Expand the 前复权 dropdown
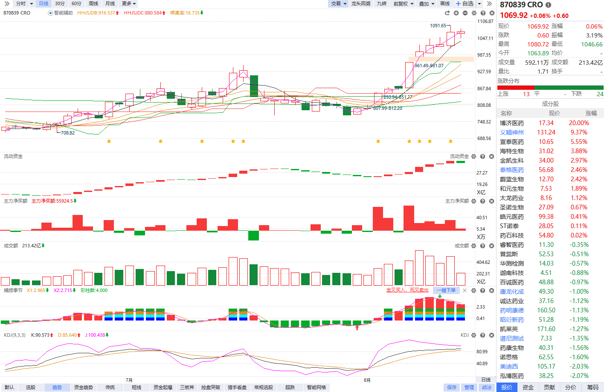 click(404, 3)
